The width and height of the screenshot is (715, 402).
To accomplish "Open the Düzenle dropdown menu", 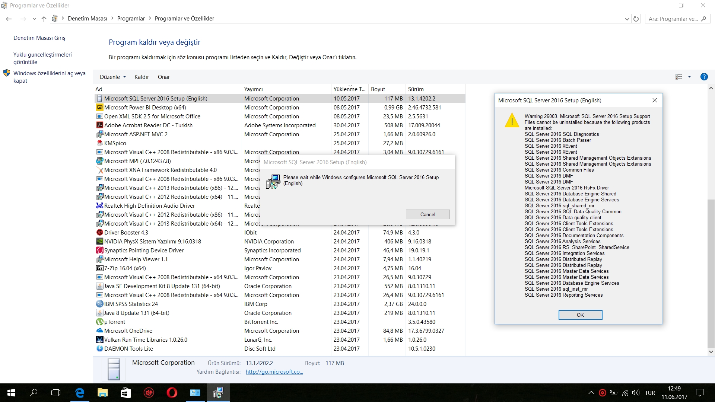I will [113, 77].
